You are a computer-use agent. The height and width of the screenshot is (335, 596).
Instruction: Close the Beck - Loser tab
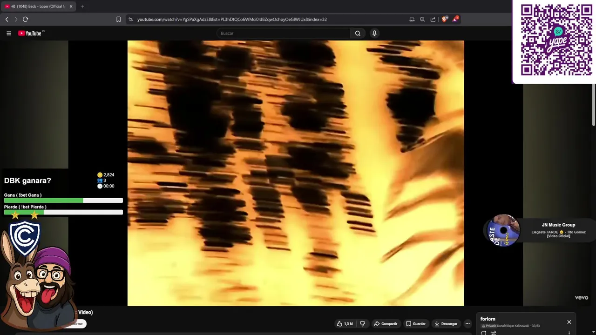pos(71,7)
